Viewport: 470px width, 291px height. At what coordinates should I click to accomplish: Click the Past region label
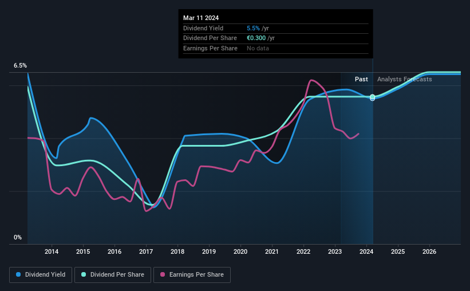click(x=361, y=79)
